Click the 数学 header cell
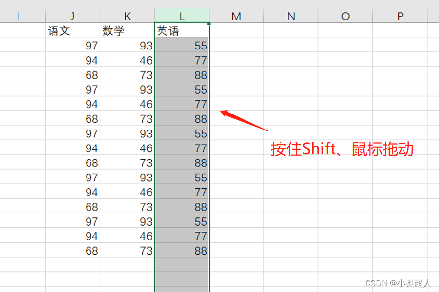The height and width of the screenshot is (292, 439). click(127, 30)
